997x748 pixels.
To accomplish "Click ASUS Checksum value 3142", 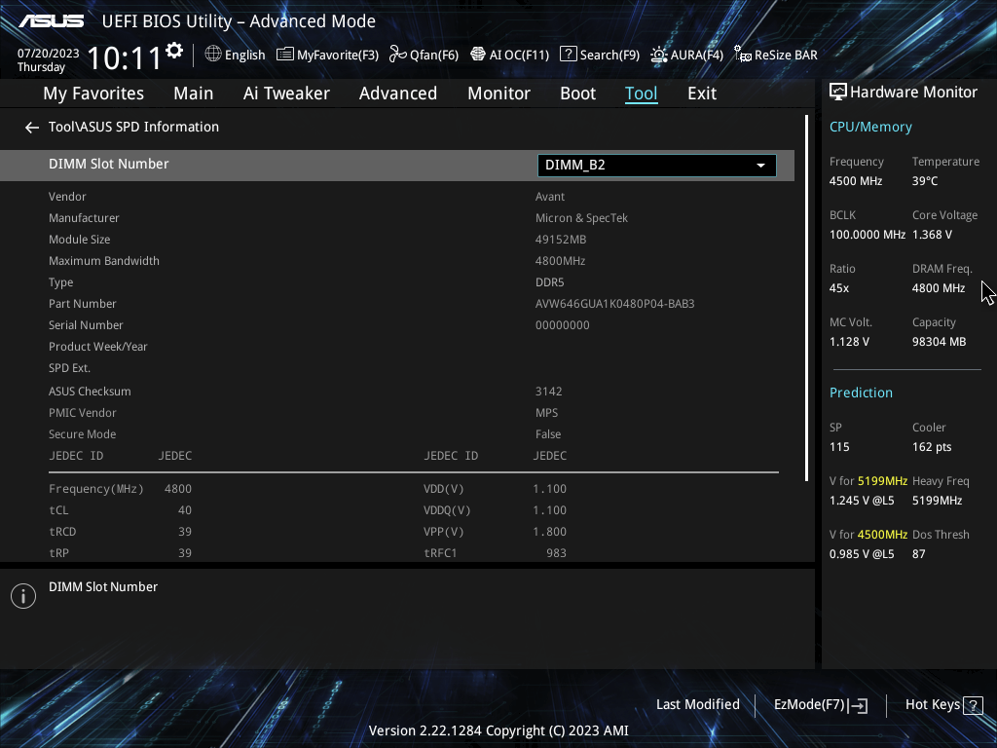I will (549, 392).
